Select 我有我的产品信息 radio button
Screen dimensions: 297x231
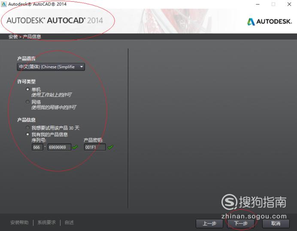[28, 134]
